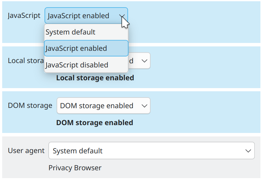Choose "System default" in the open JavaScript list
The width and height of the screenshot is (262, 180).
click(70, 32)
